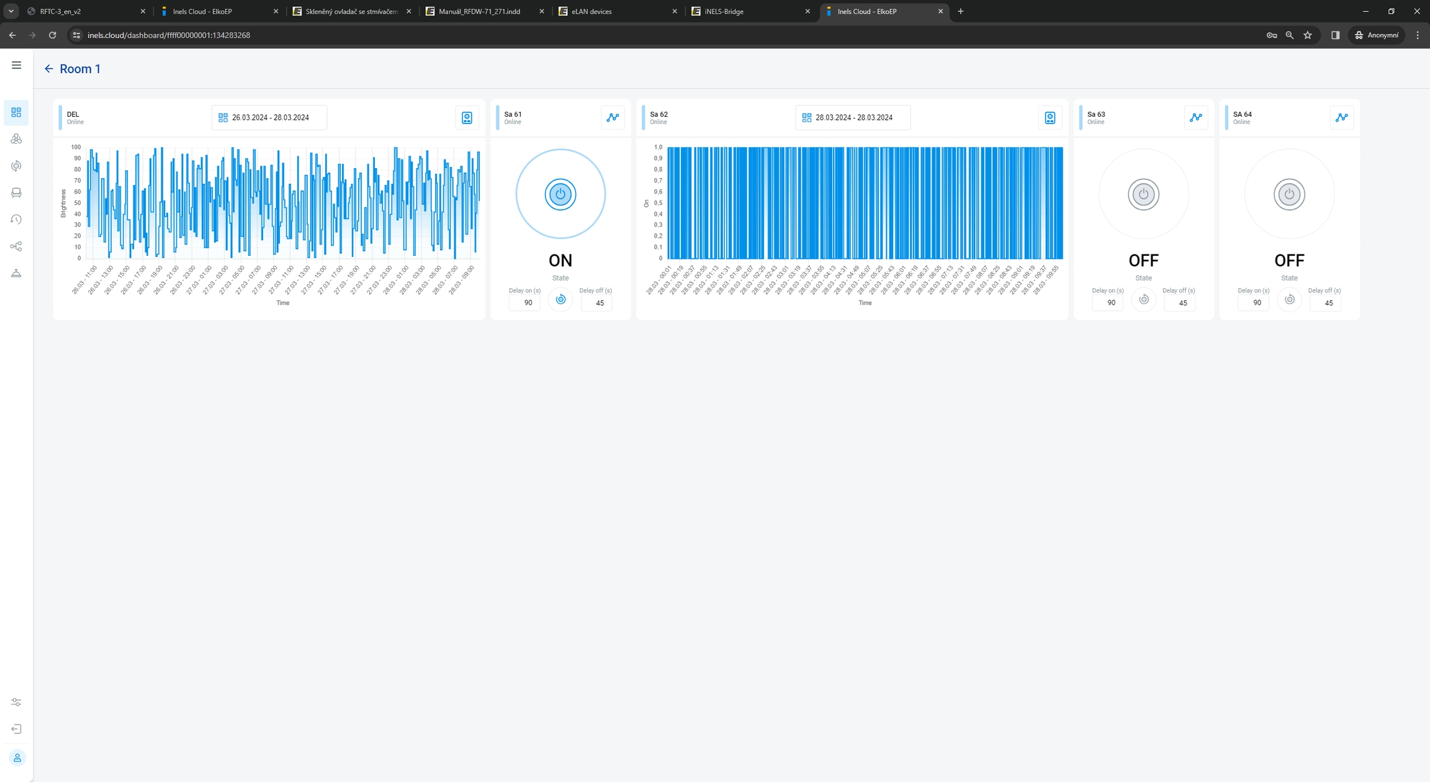Viewport: 1430px width, 782px height.
Task: Open DEL date range 26.03.2024 - 28.03.2024
Action: pos(269,117)
